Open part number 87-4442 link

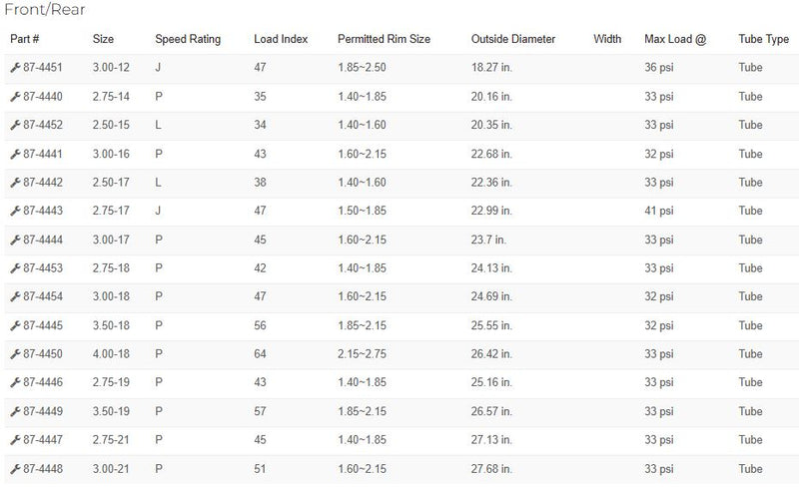coord(43,183)
